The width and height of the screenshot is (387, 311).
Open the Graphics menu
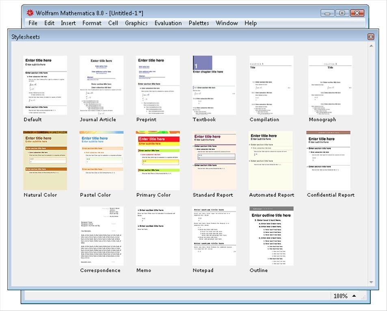click(136, 23)
